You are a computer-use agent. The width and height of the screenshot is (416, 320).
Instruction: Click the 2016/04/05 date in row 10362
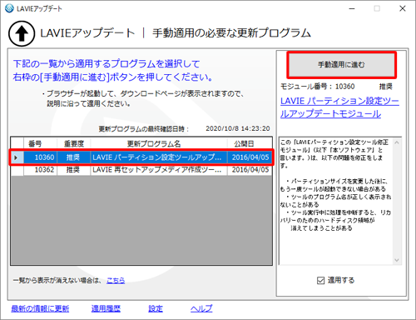pos(250,169)
